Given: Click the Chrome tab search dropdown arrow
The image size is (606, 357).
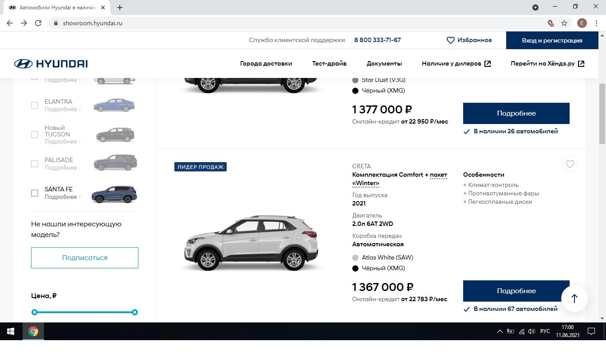Looking at the screenshot, I should coord(535,8).
